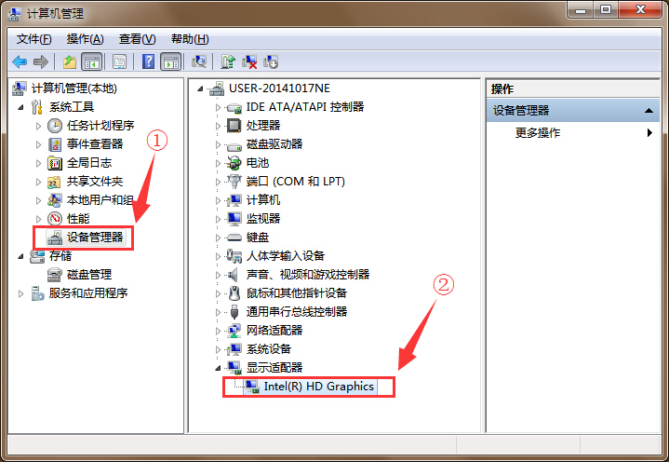This screenshot has width=669, height=462.
Task: Click the up one level folder icon
Action: click(x=70, y=61)
